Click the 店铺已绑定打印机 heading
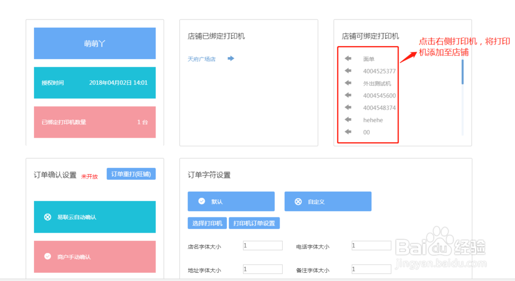 [216, 36]
